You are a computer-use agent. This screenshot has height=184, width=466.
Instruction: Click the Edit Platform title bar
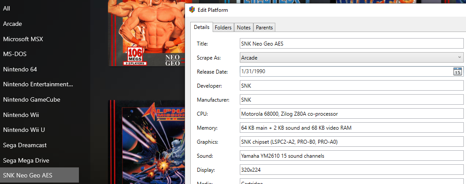tap(325, 10)
